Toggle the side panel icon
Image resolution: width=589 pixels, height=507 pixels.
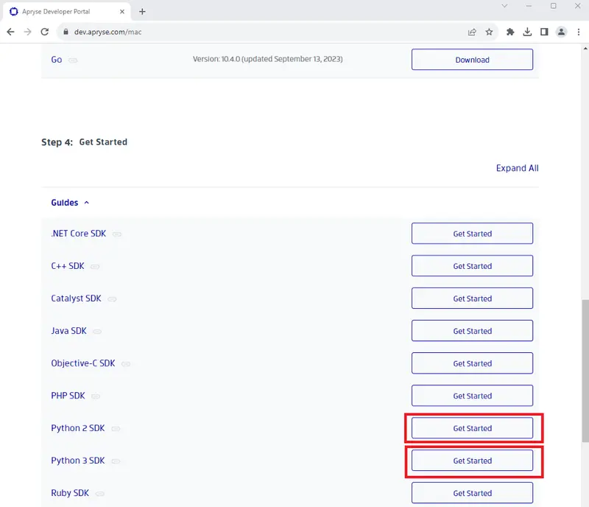544,32
